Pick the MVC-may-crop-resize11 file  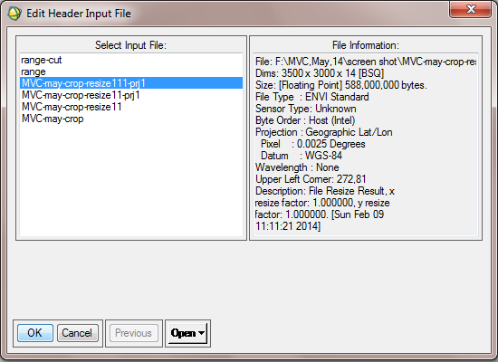[72, 107]
